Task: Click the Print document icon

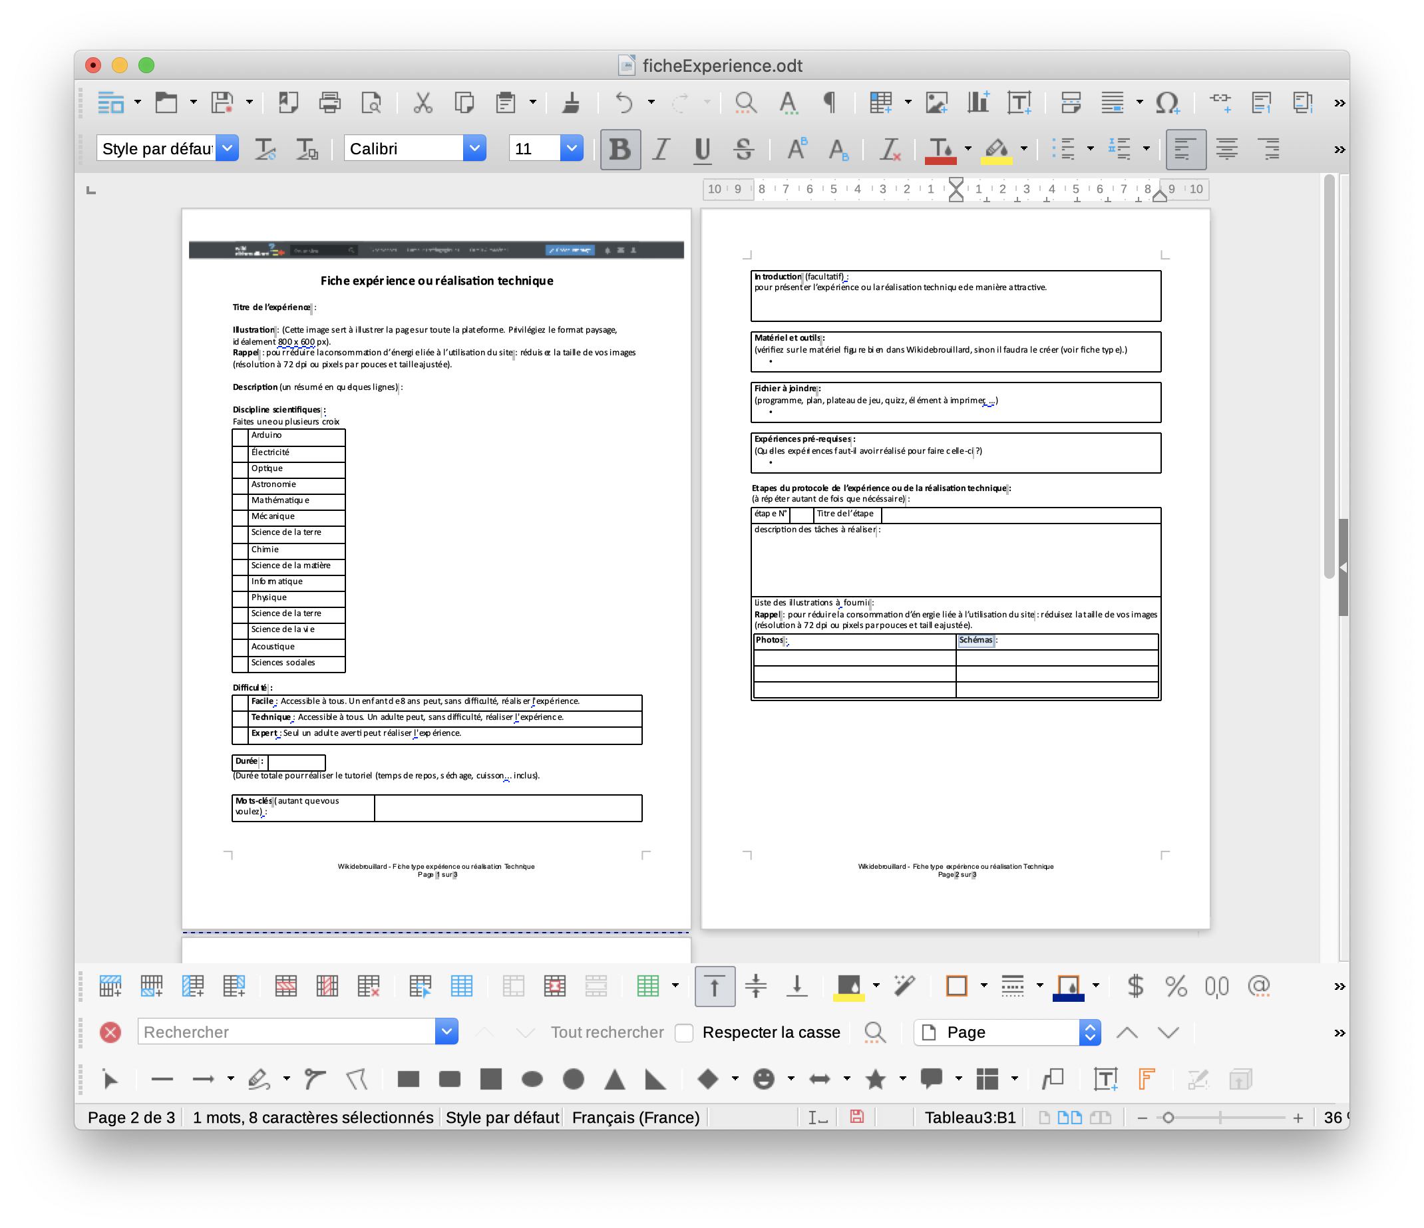Action: click(330, 103)
